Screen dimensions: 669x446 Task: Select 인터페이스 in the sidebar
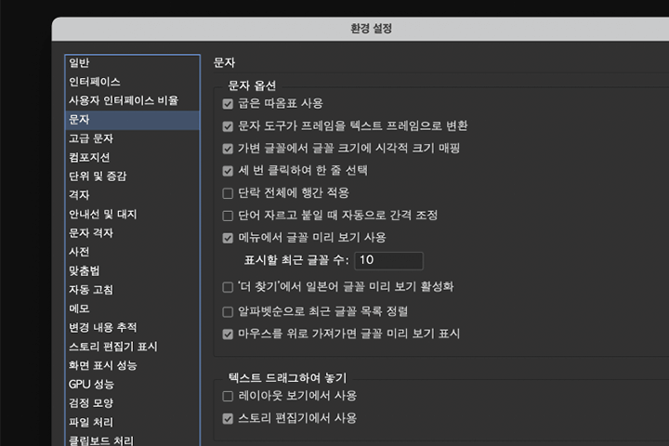[x=132, y=82]
